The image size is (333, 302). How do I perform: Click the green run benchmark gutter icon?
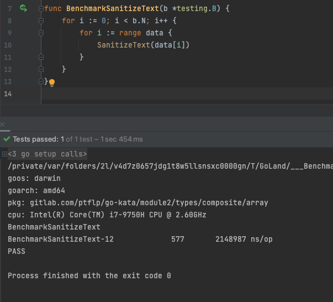pyautogui.click(x=23, y=8)
